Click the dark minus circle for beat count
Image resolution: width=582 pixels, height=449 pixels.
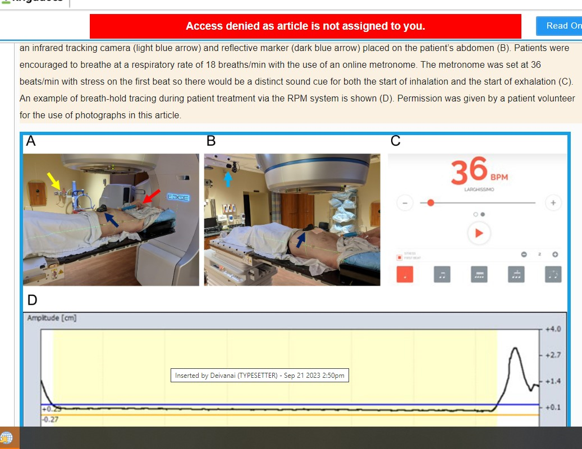pos(524,254)
